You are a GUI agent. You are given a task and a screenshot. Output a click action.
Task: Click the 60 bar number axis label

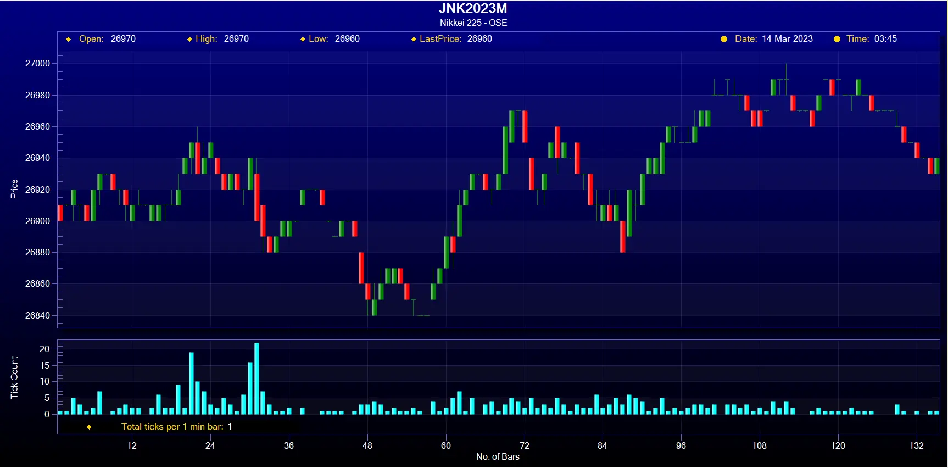pyautogui.click(x=446, y=445)
